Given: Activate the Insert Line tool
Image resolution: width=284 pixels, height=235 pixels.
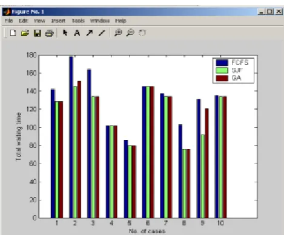Looking at the screenshot, I should [102, 33].
